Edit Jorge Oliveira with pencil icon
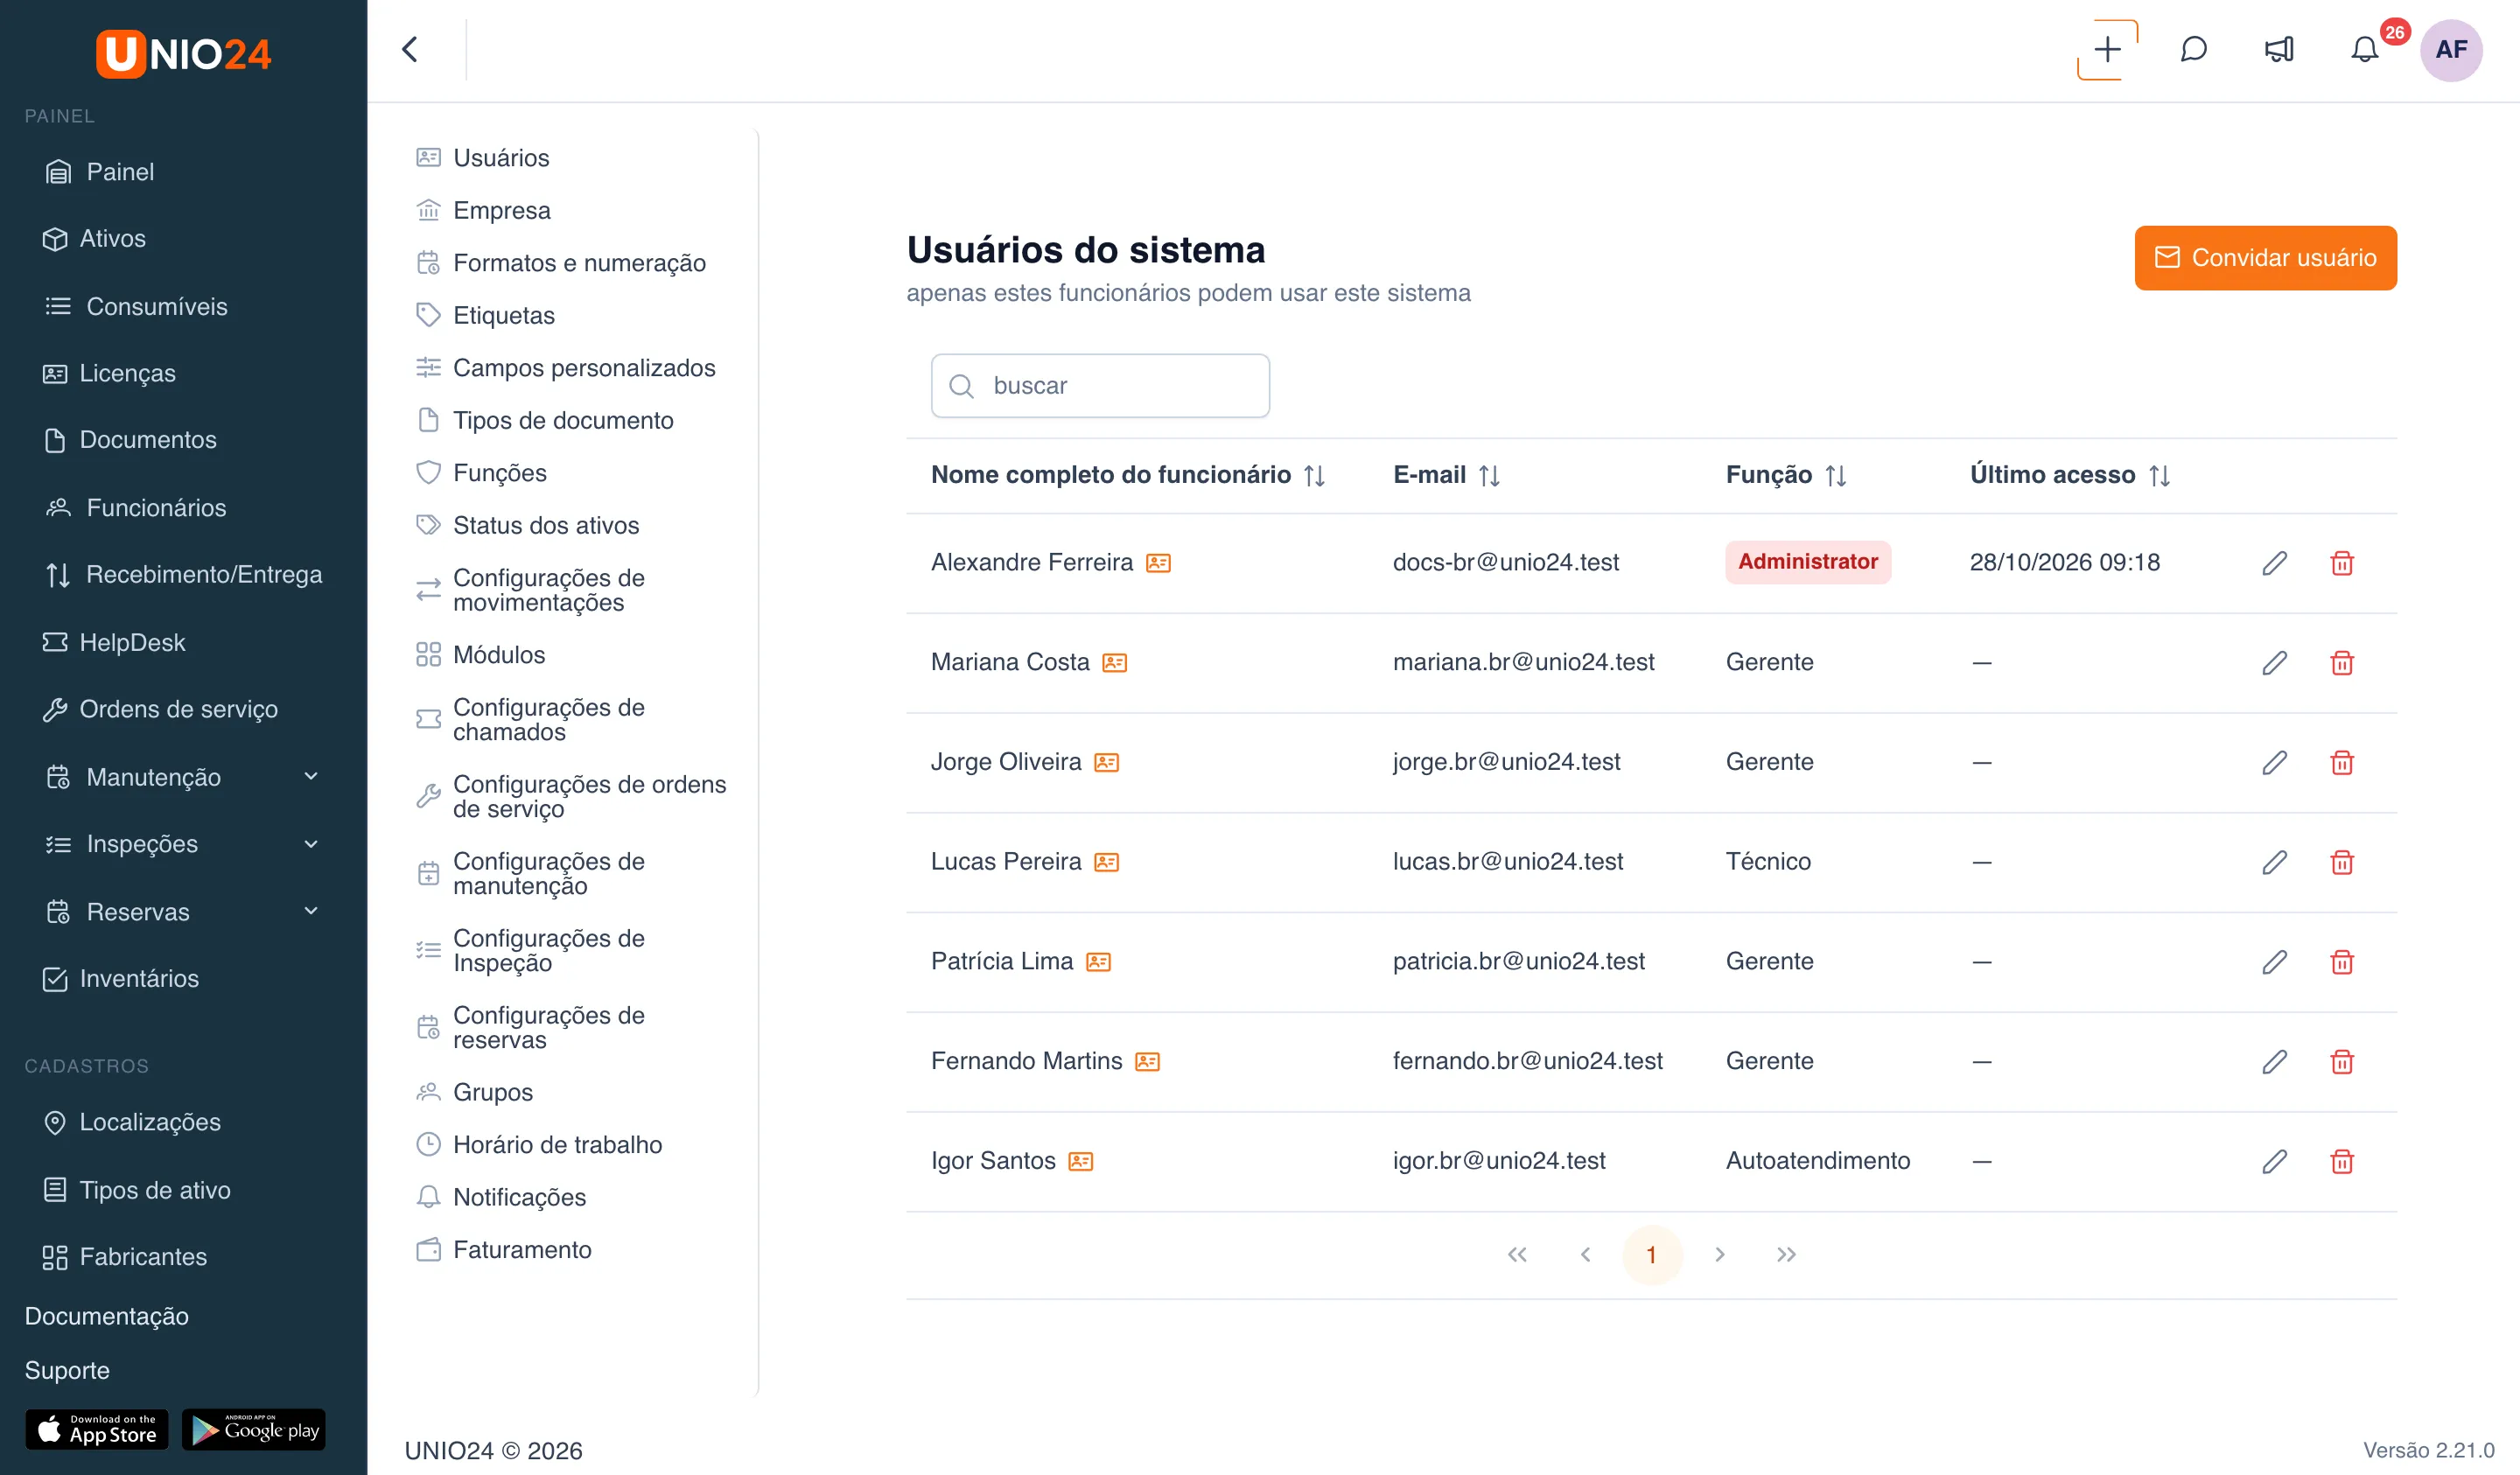Screen dimensions: 2520x1475 [x=2274, y=763]
